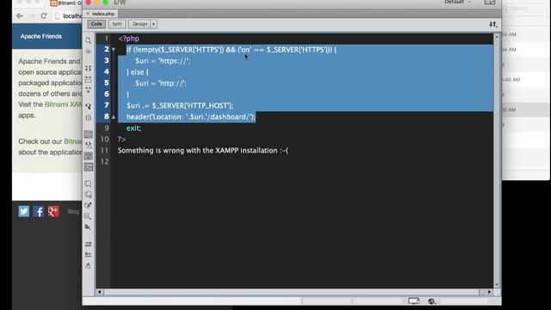Screen dimensions: 551x310
Task: Click Remove Comment icon in coding toolbar
Action: point(88,195)
